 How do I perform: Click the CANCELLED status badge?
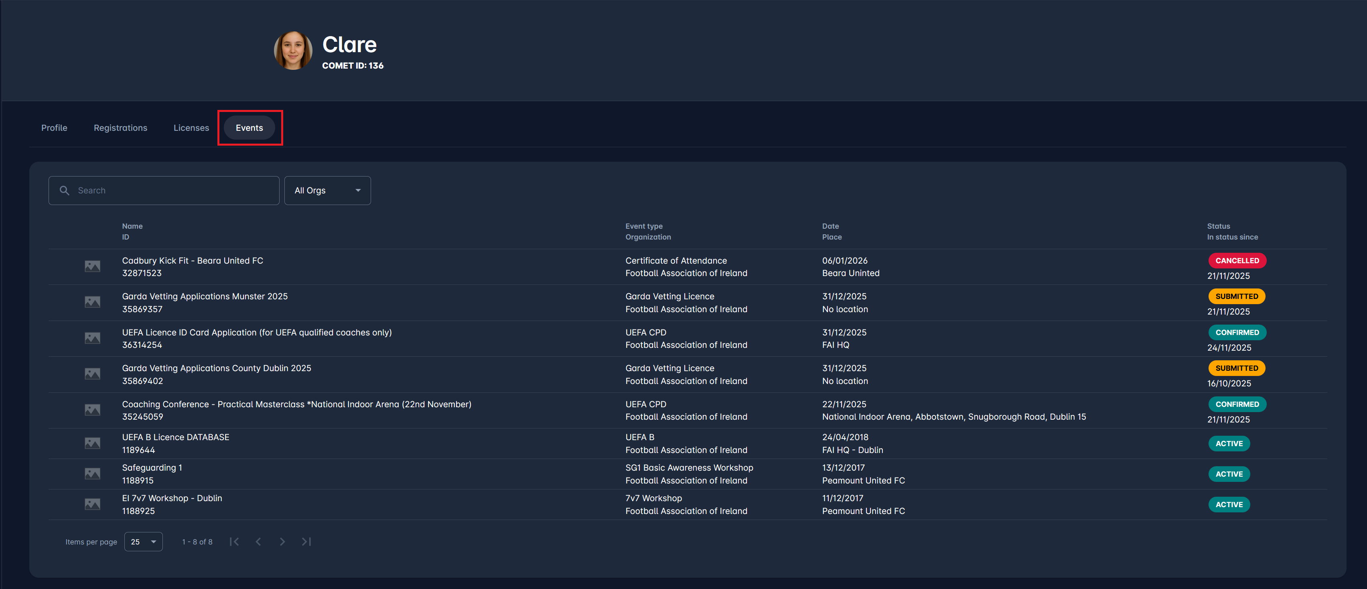pos(1237,260)
